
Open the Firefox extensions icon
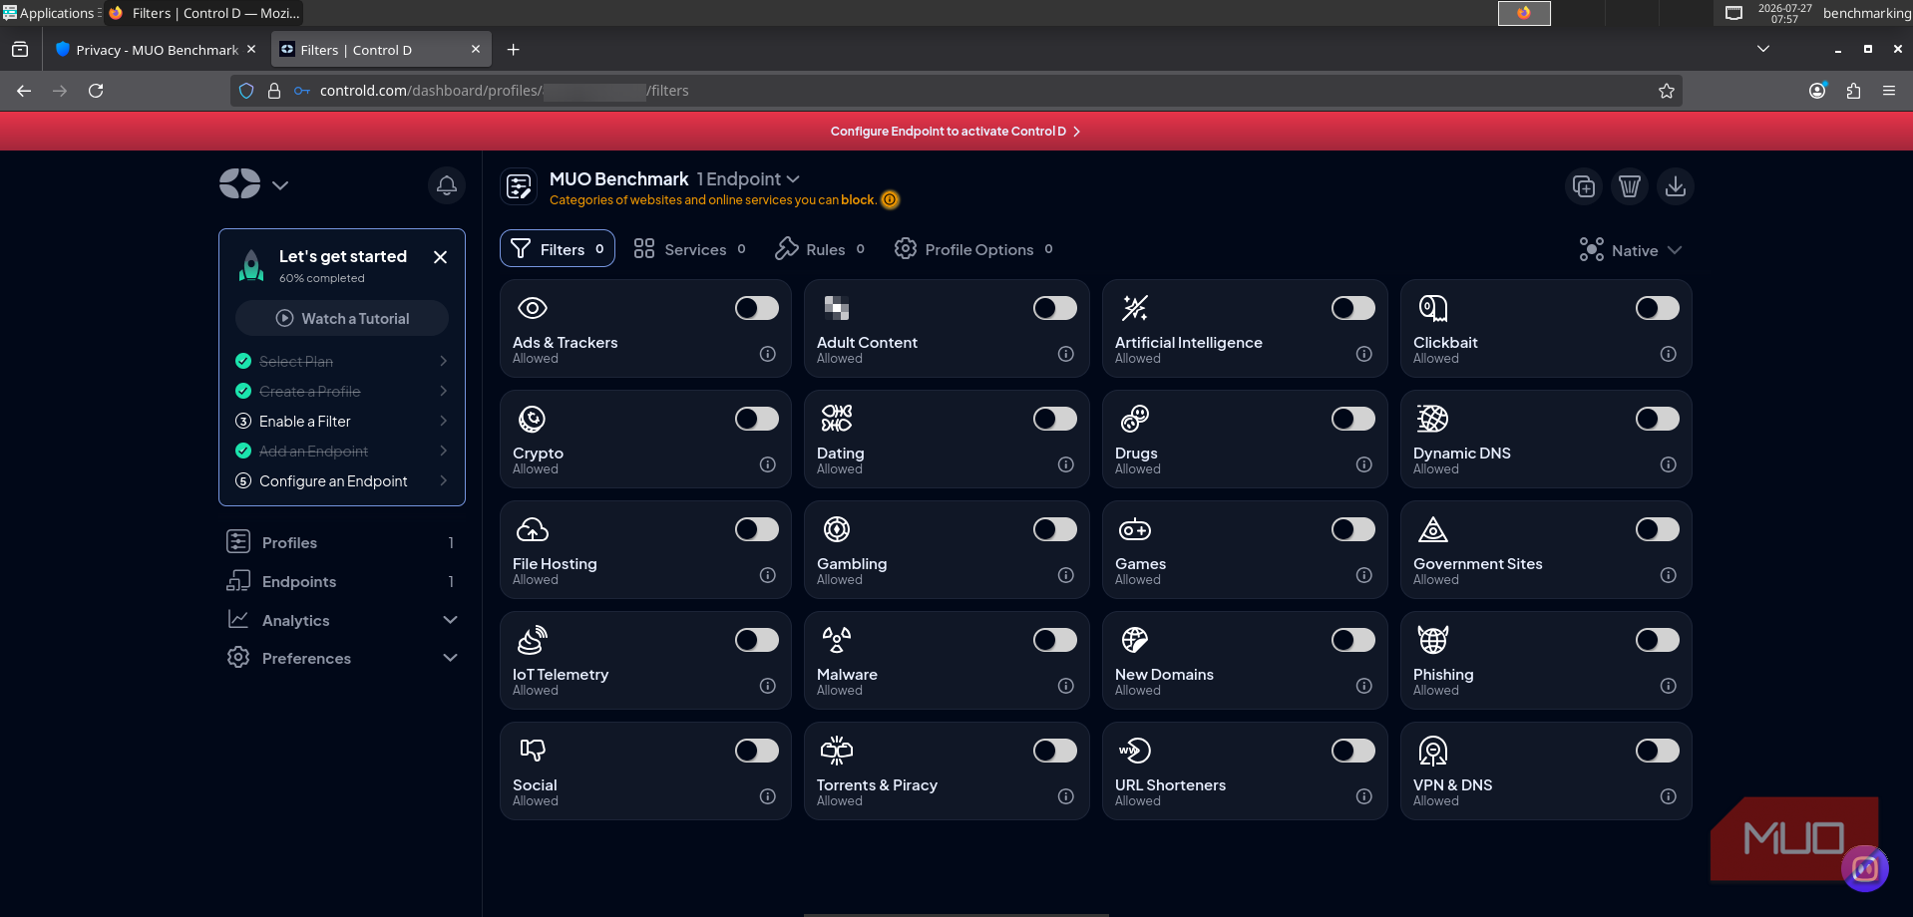pos(1853,91)
